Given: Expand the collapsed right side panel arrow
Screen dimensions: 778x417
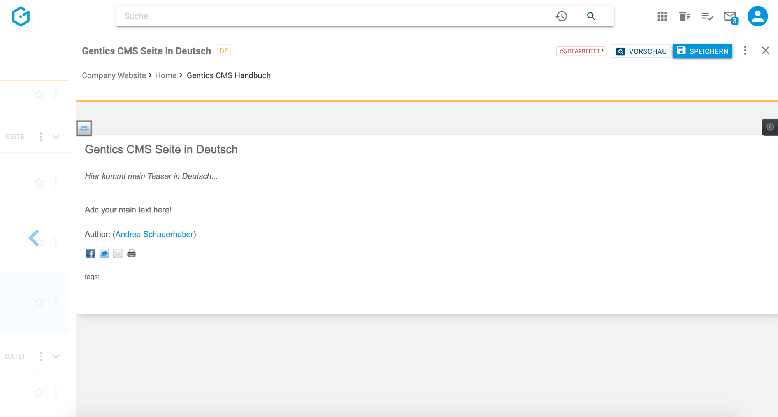Looking at the screenshot, I should point(769,127).
